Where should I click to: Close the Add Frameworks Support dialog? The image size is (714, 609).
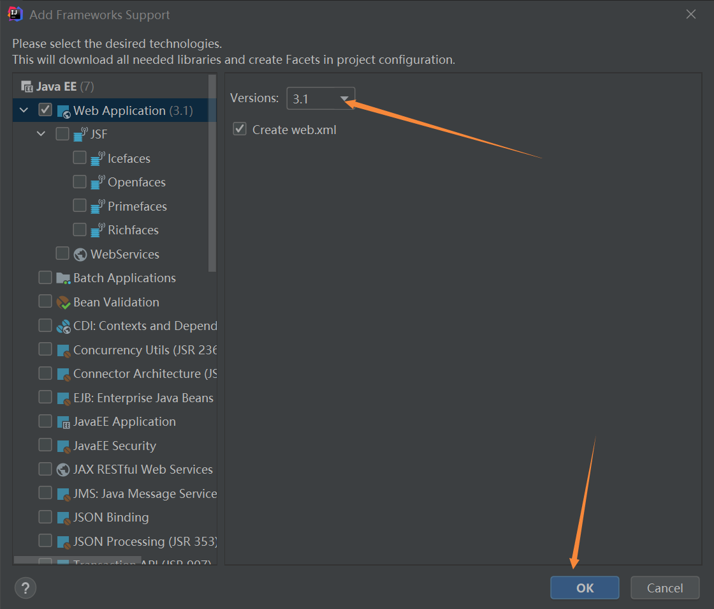691,14
